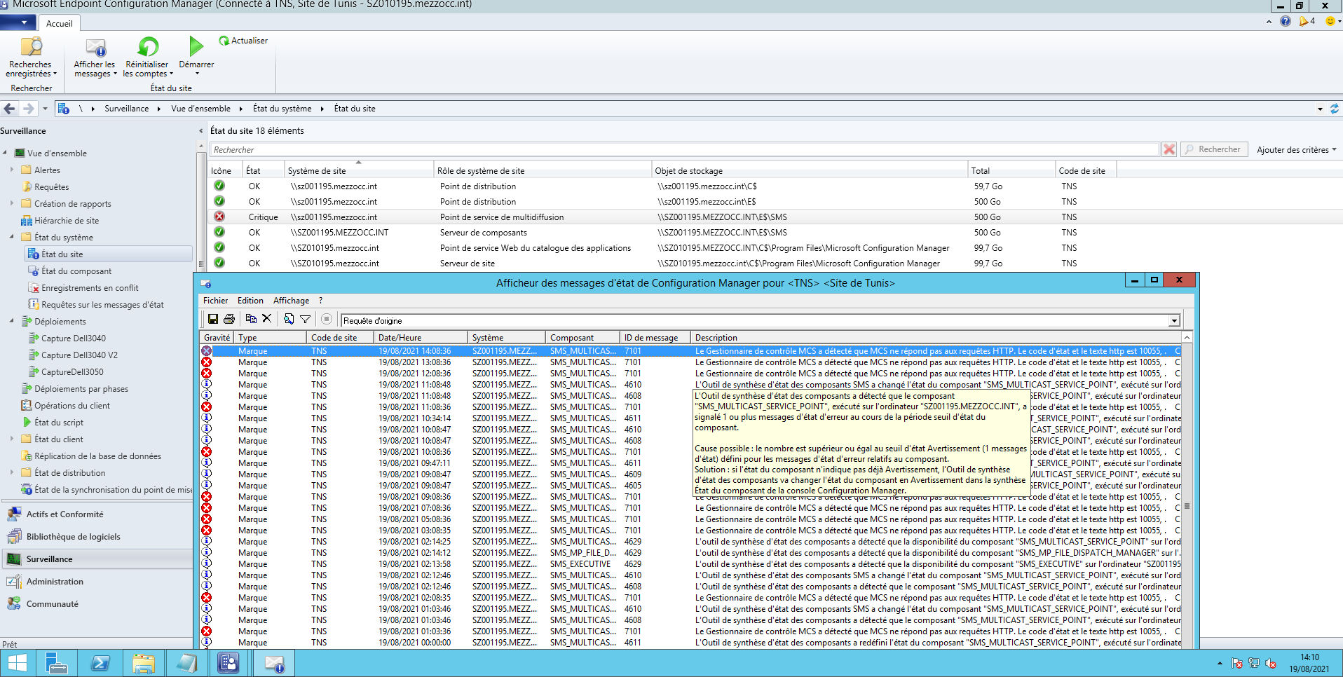Click the notifications flag icon showing 4
Screen dimensions: 1343x677
[1307, 21]
